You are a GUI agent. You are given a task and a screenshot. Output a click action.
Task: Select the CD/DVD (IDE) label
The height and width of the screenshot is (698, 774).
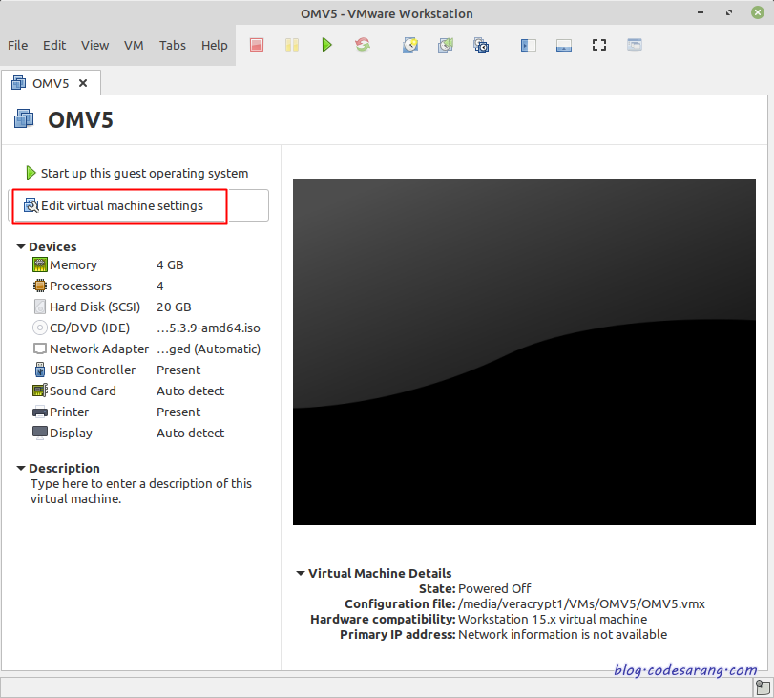pyautogui.click(x=90, y=328)
